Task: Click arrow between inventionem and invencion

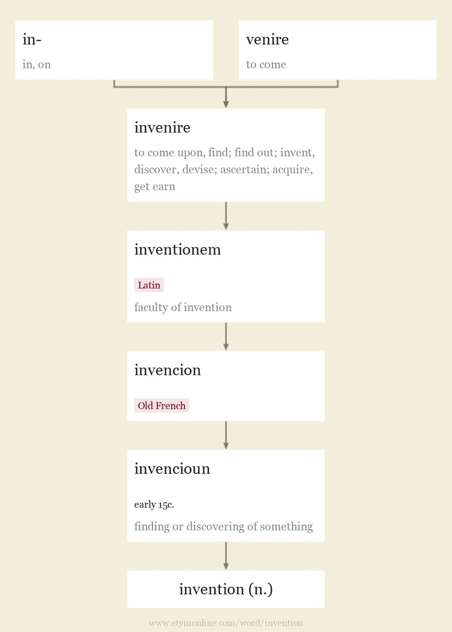Action: [x=226, y=336]
